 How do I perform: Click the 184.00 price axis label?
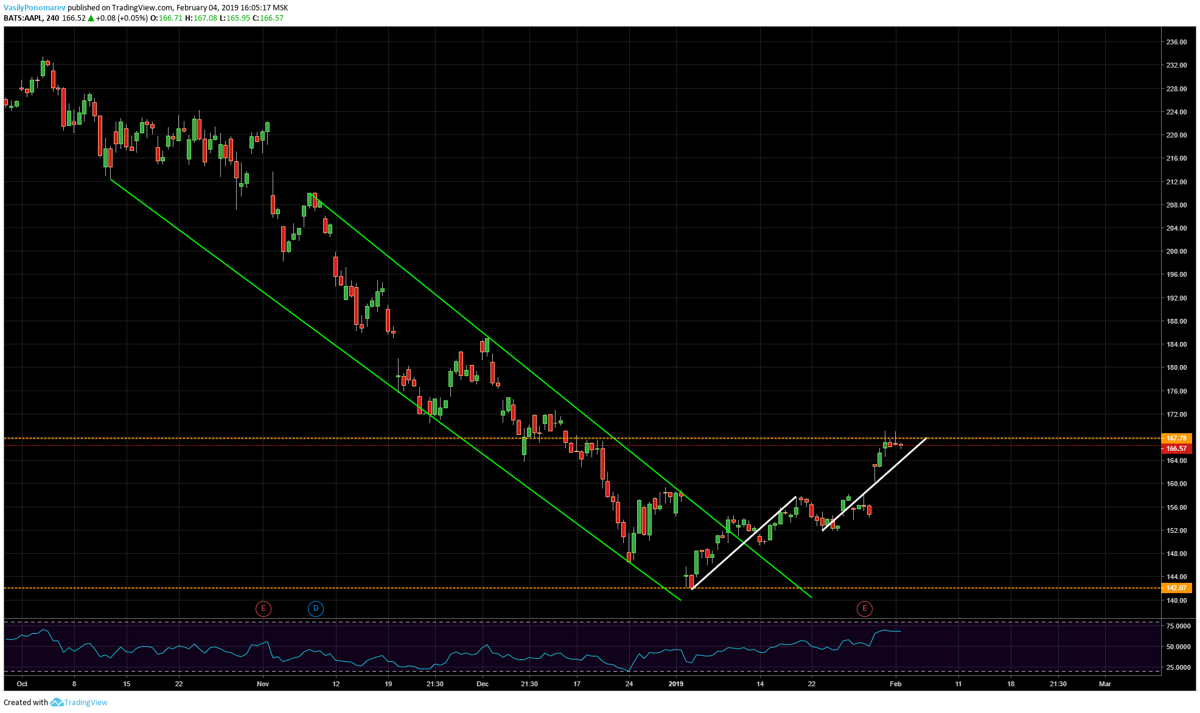[x=1176, y=344]
